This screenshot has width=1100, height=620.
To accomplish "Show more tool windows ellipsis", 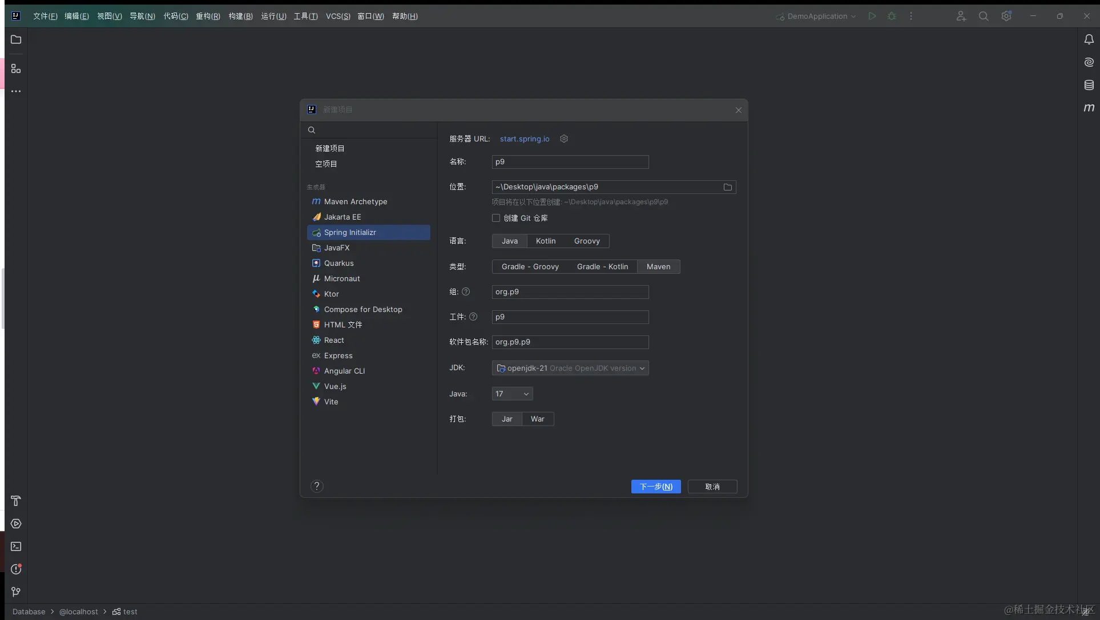I will pos(16,91).
